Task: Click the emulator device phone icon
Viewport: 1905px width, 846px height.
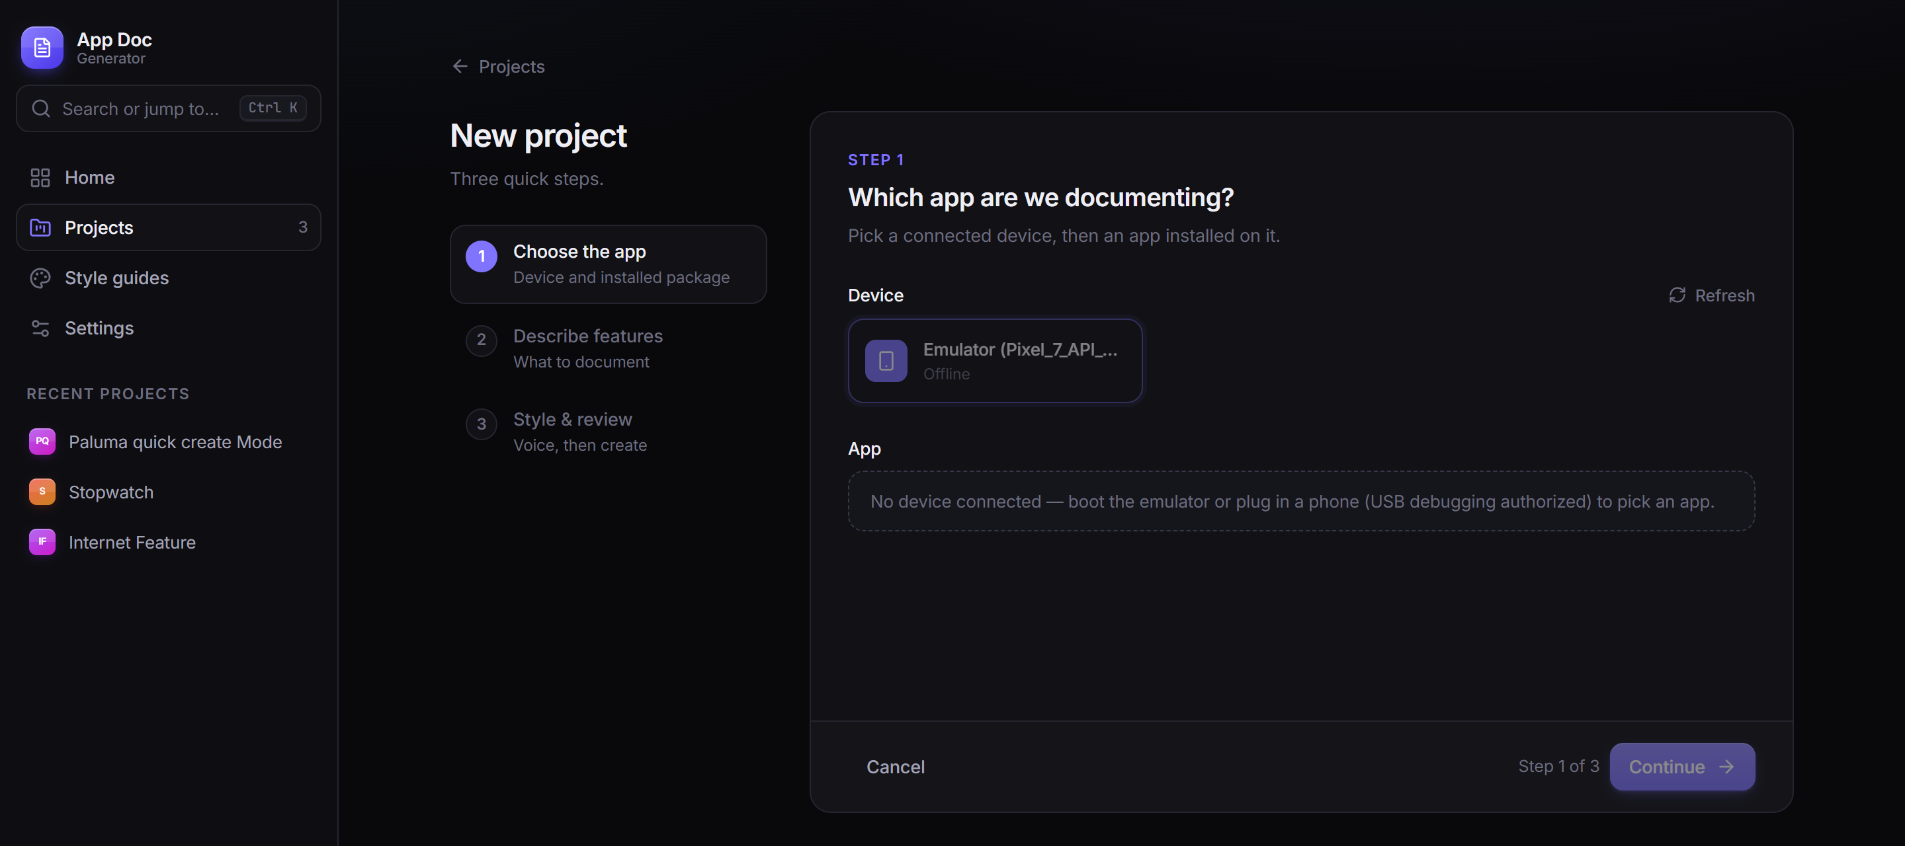Action: click(x=886, y=361)
